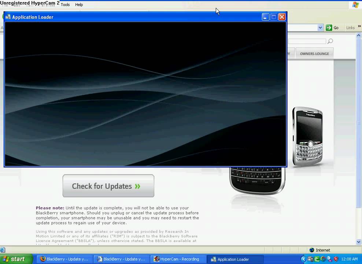Close the Application Loader window
Viewport: 362px width, 264px height.
pos(282,17)
